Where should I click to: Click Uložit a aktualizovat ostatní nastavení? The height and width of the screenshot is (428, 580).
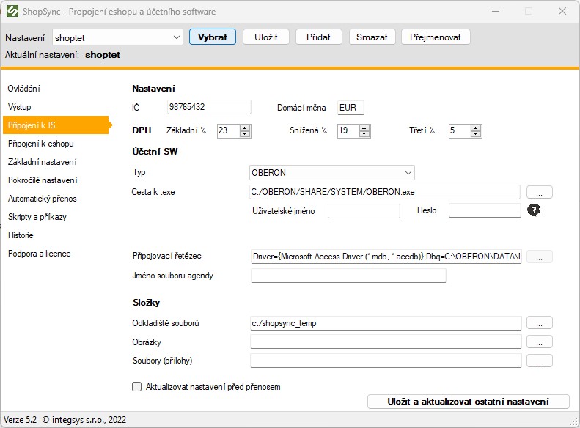[x=469, y=402]
